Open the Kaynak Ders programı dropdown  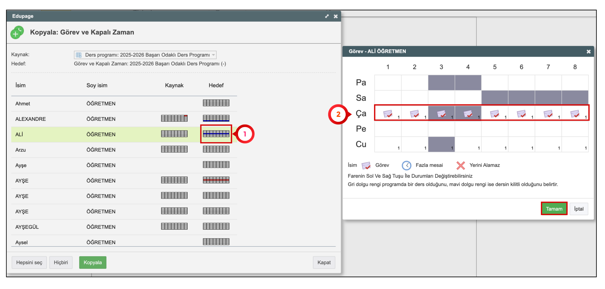tap(145, 55)
